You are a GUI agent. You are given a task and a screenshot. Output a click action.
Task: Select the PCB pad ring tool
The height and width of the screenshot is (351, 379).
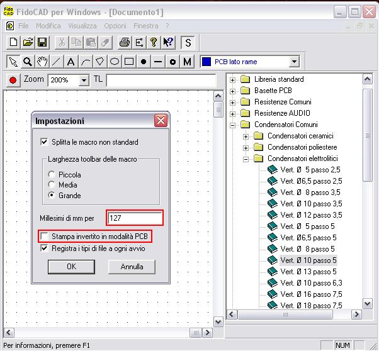click(173, 62)
